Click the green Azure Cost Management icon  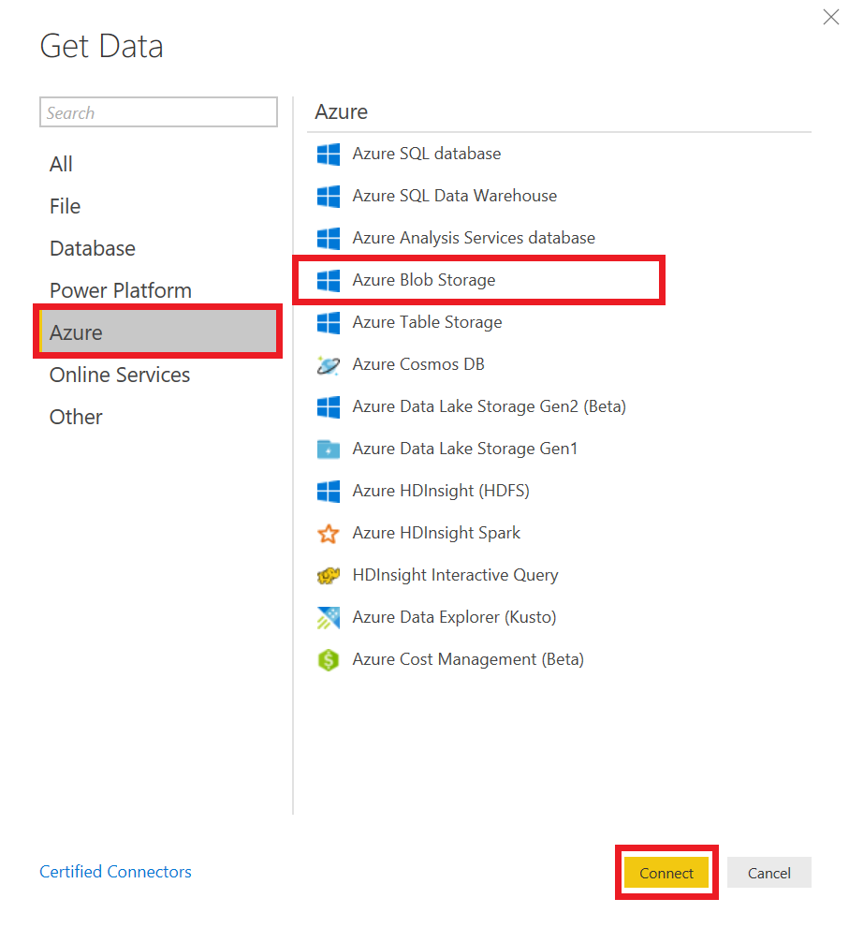[329, 660]
